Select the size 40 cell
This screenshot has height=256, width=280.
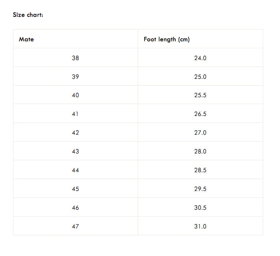(x=75, y=95)
